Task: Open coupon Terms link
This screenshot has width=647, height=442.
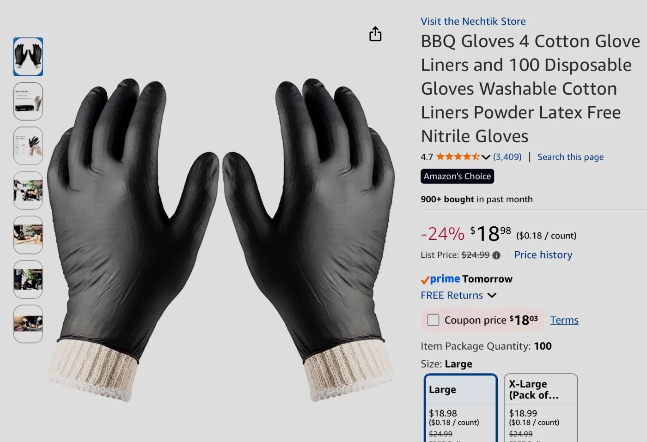Action: [564, 320]
